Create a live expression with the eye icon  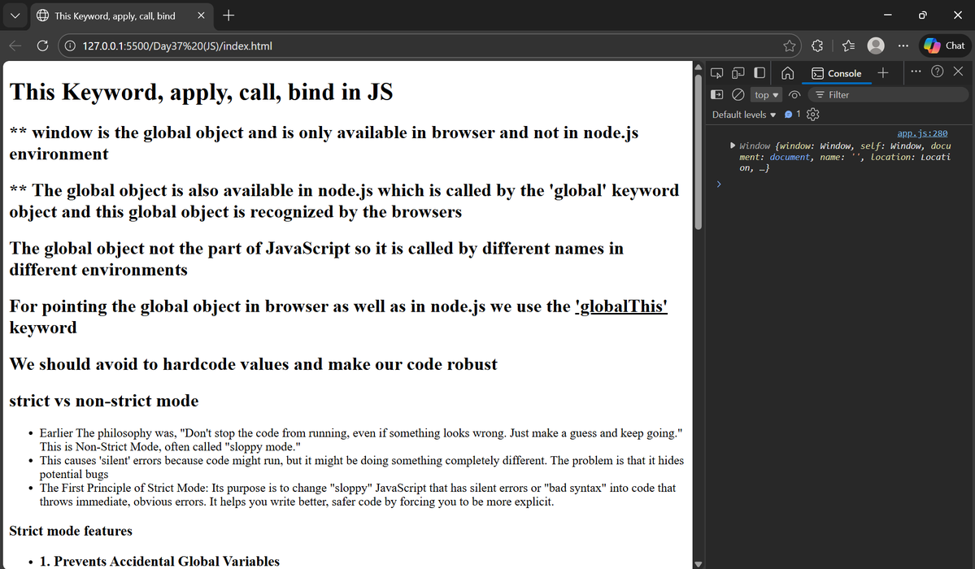[x=794, y=94]
